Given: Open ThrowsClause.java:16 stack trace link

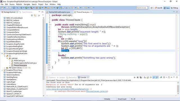Looking at the screenshot, I should (x=97, y=91).
